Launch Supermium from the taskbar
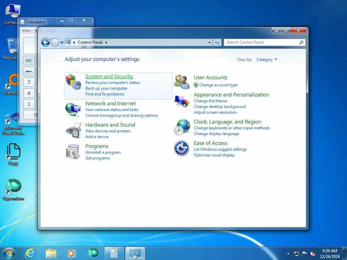The height and width of the screenshot is (260, 347). point(93,253)
